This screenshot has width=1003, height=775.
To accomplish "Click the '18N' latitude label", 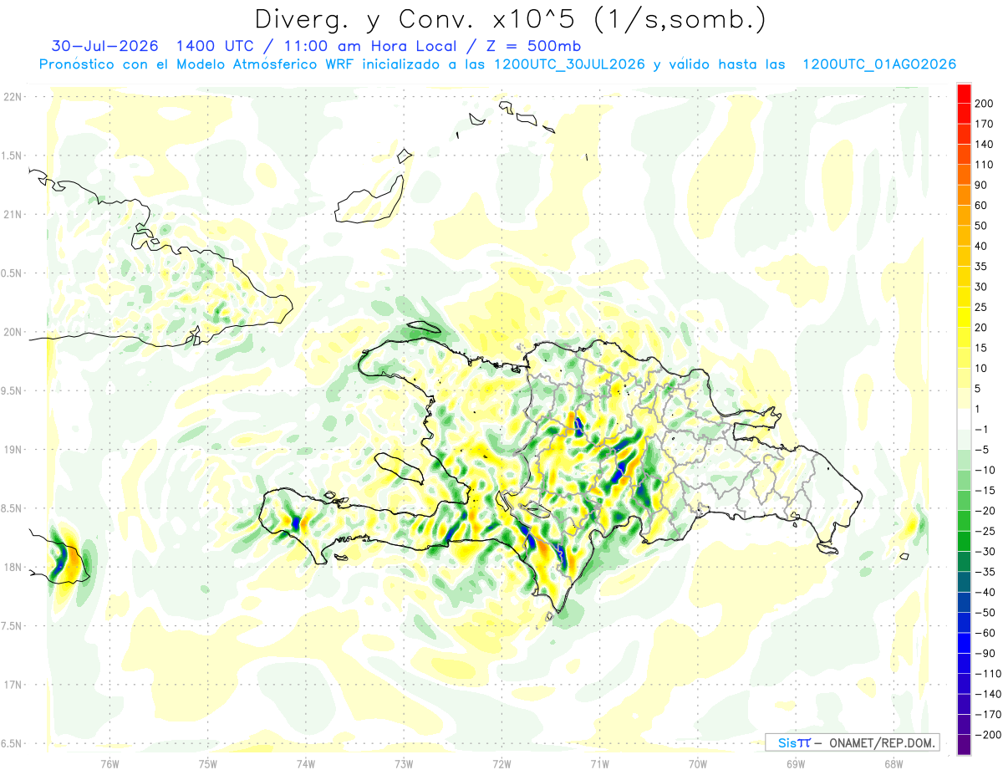I will tap(12, 567).
